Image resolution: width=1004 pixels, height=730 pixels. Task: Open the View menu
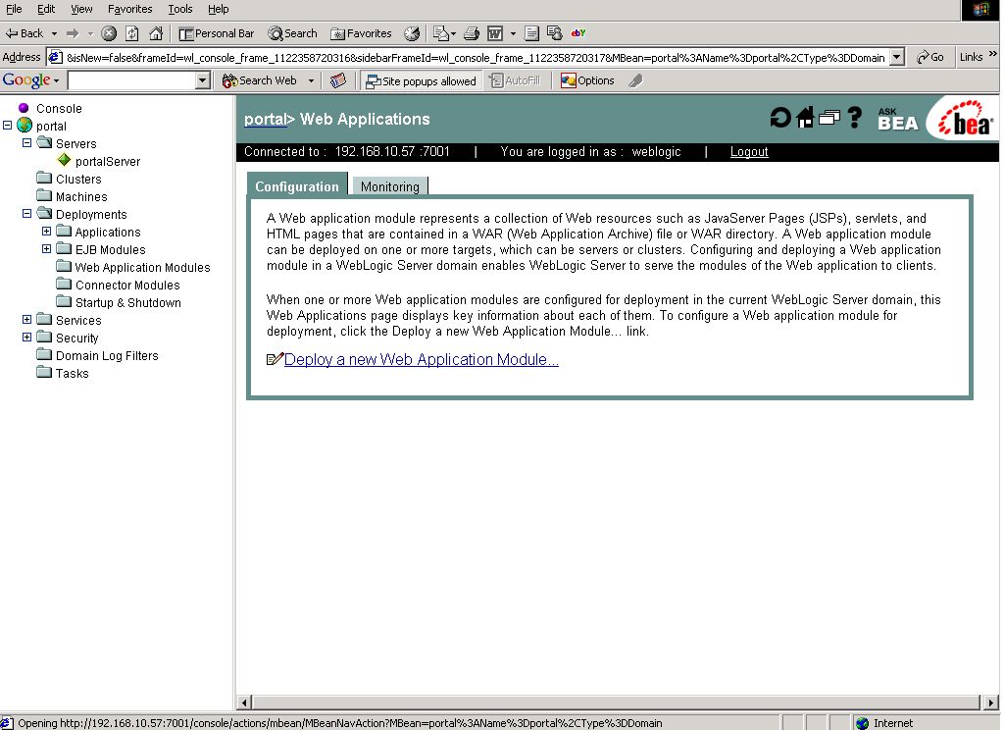(x=81, y=9)
